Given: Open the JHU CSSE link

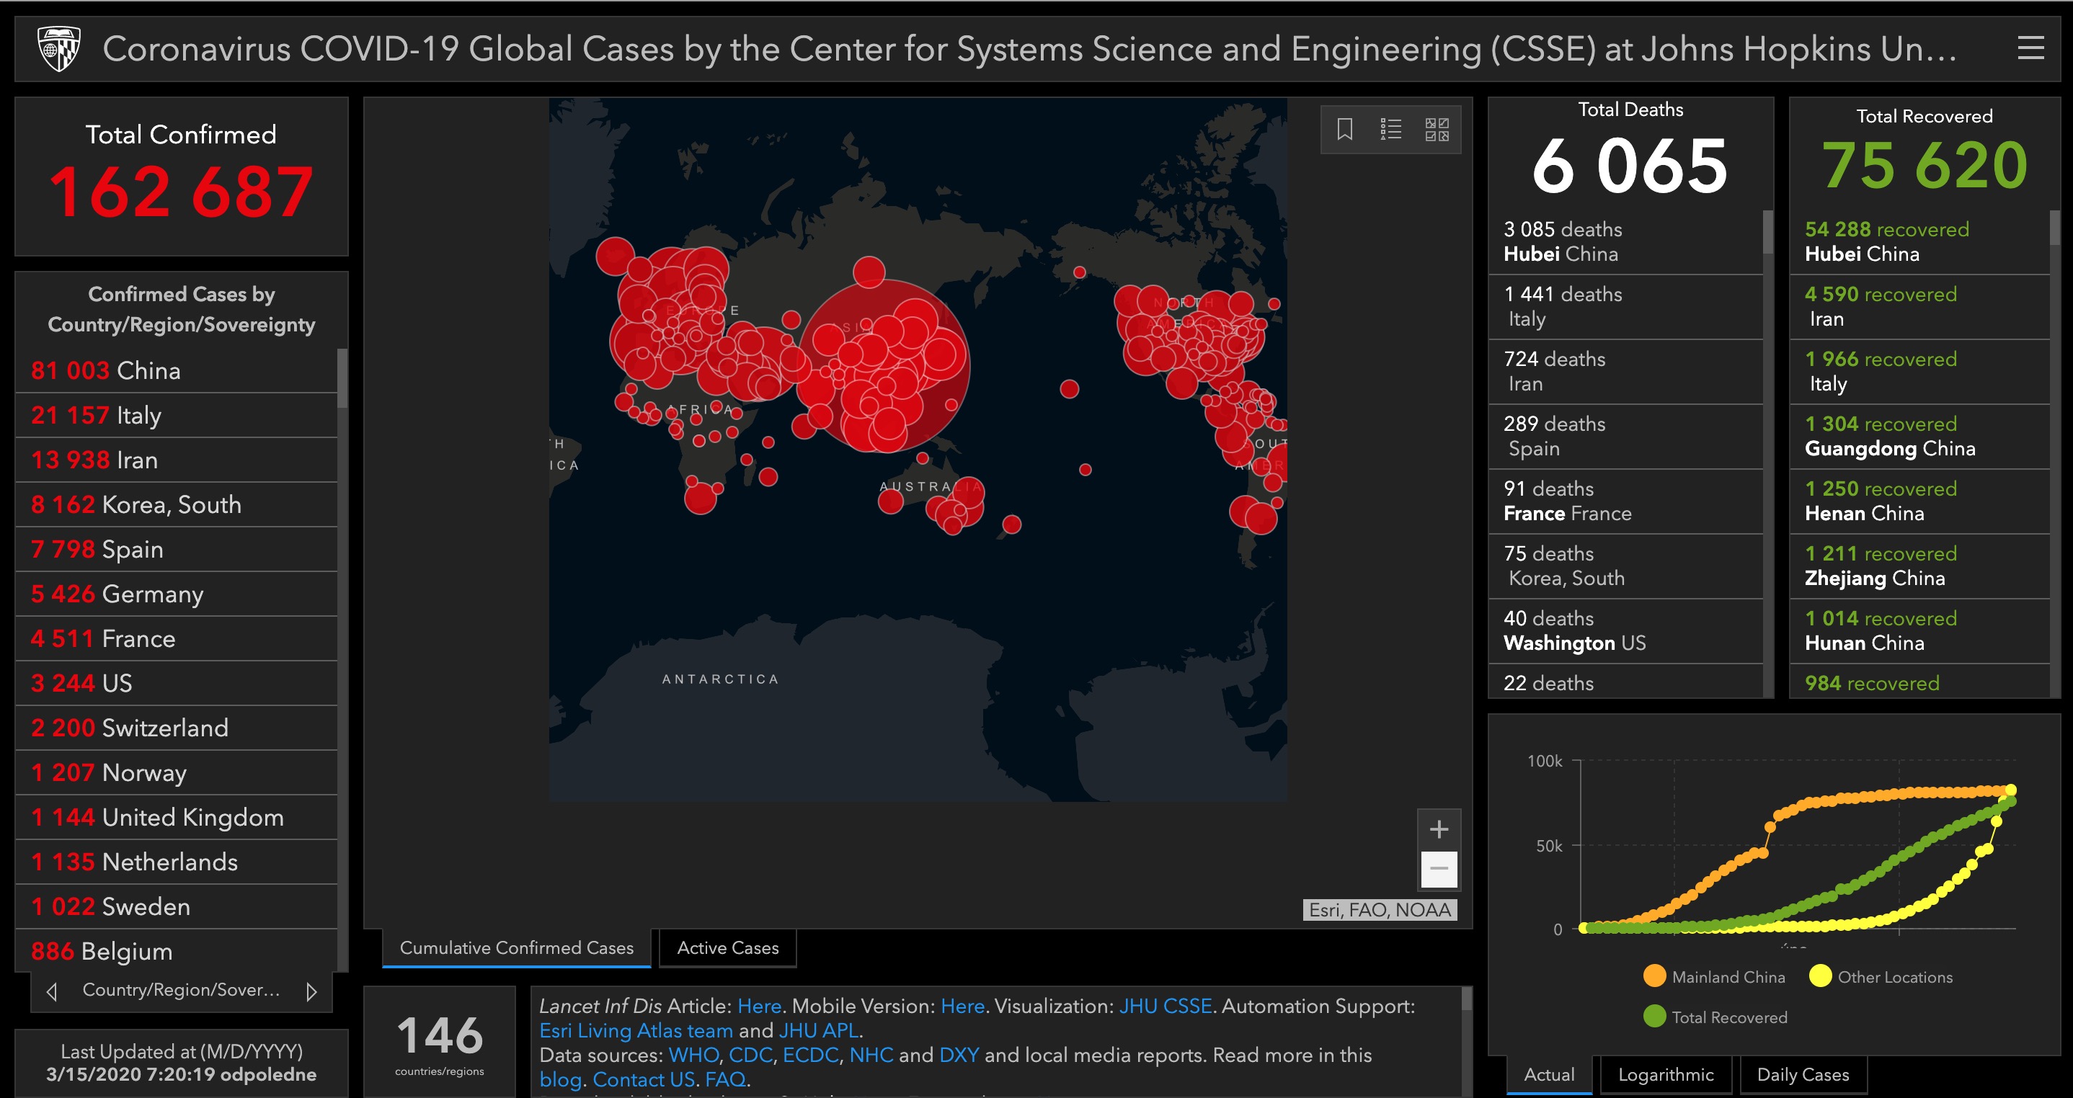Looking at the screenshot, I should [x=1166, y=1006].
